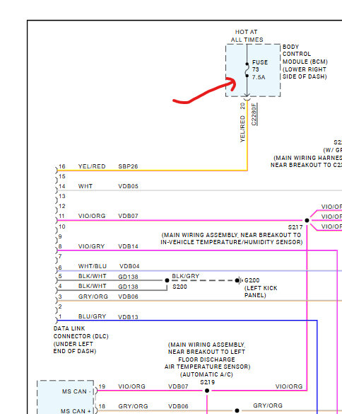Click VDB06 code on the pin 18 row
Viewport: 342px width, 414px height.
coord(178,406)
